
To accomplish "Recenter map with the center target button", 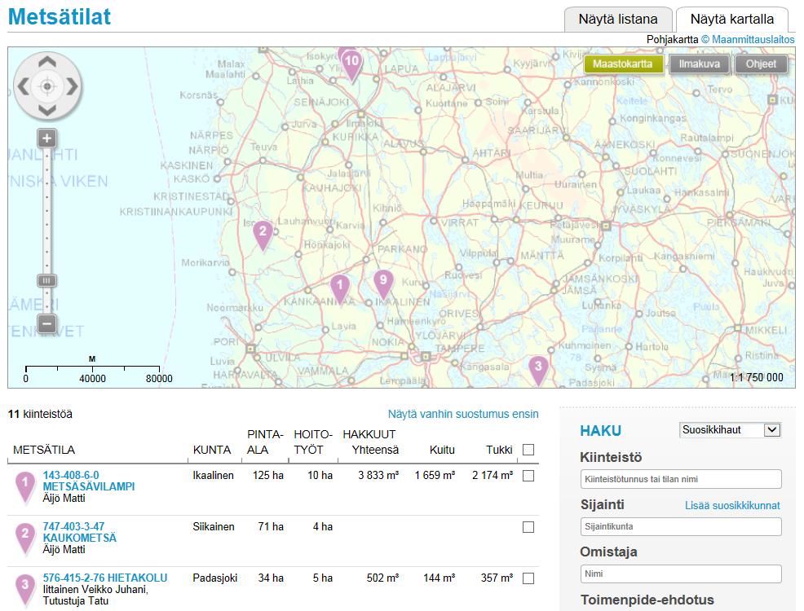I will [47, 86].
